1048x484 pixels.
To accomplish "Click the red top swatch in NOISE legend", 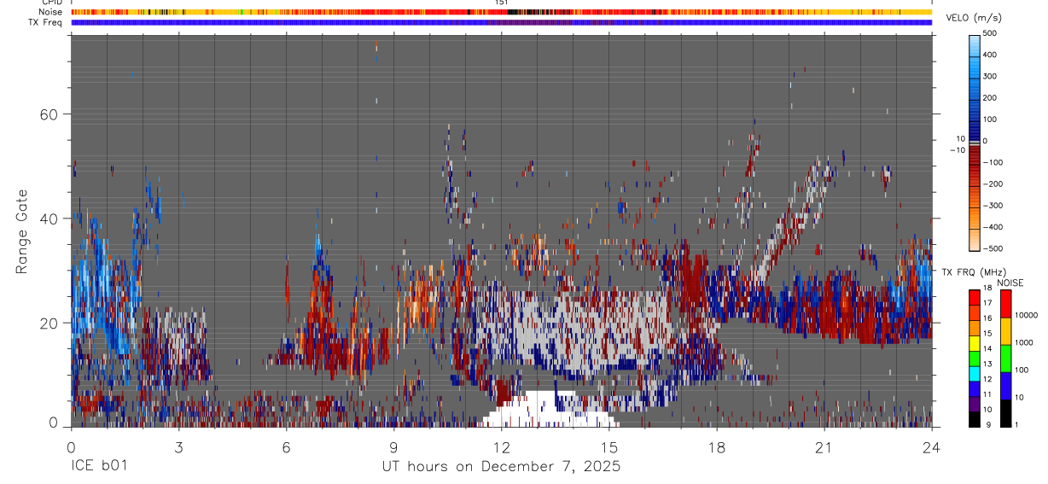I will coord(1004,304).
